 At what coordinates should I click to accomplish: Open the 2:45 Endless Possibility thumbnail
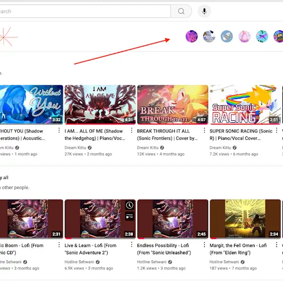[173, 219]
